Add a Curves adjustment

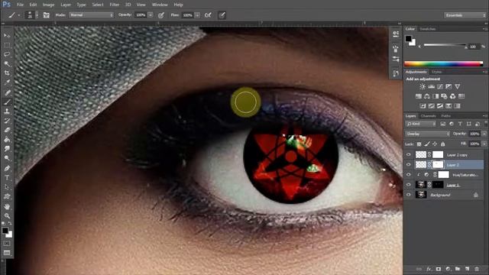(440, 86)
